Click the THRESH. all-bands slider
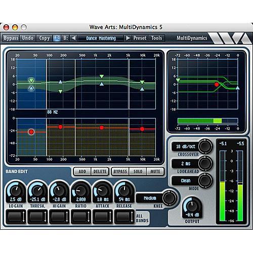The height and width of the screenshot is (253, 253). pyautogui.click(x=37, y=217)
